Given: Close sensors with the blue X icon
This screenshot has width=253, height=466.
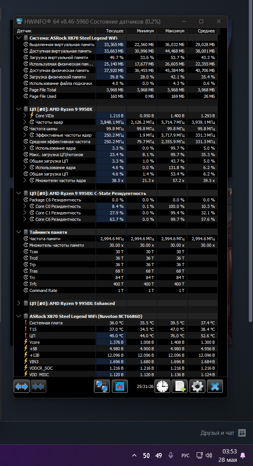Looking at the screenshot, I should click(215, 386).
